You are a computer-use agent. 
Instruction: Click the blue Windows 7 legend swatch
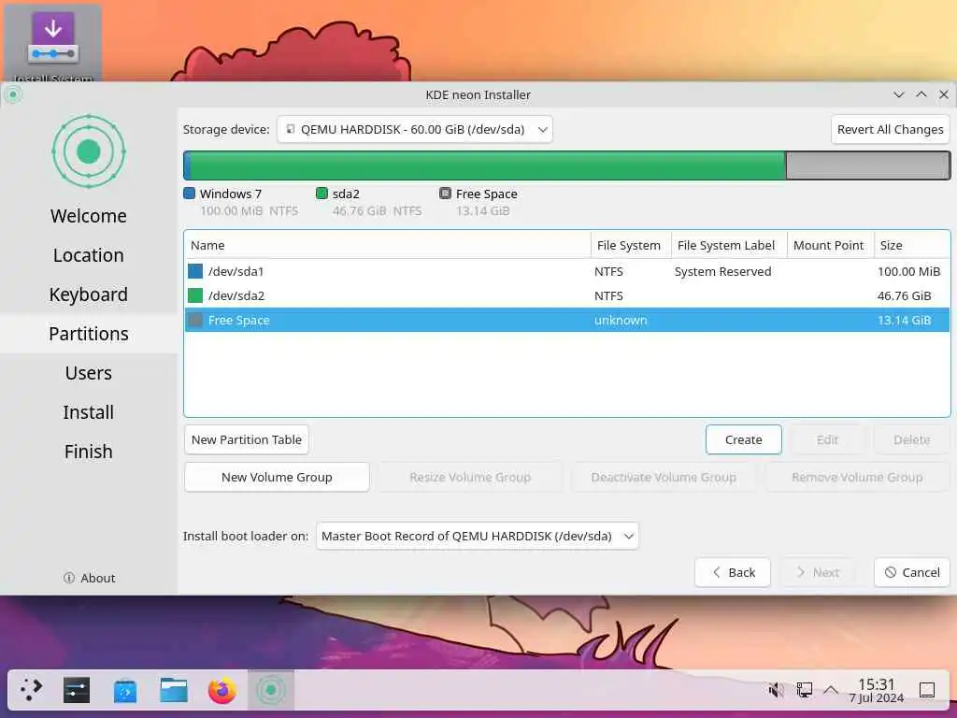(x=189, y=194)
